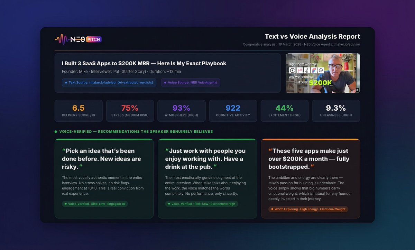Viewport: 415px width, 250px height.
Task: Expand the video with the fullscreen icon
Action: point(357,90)
